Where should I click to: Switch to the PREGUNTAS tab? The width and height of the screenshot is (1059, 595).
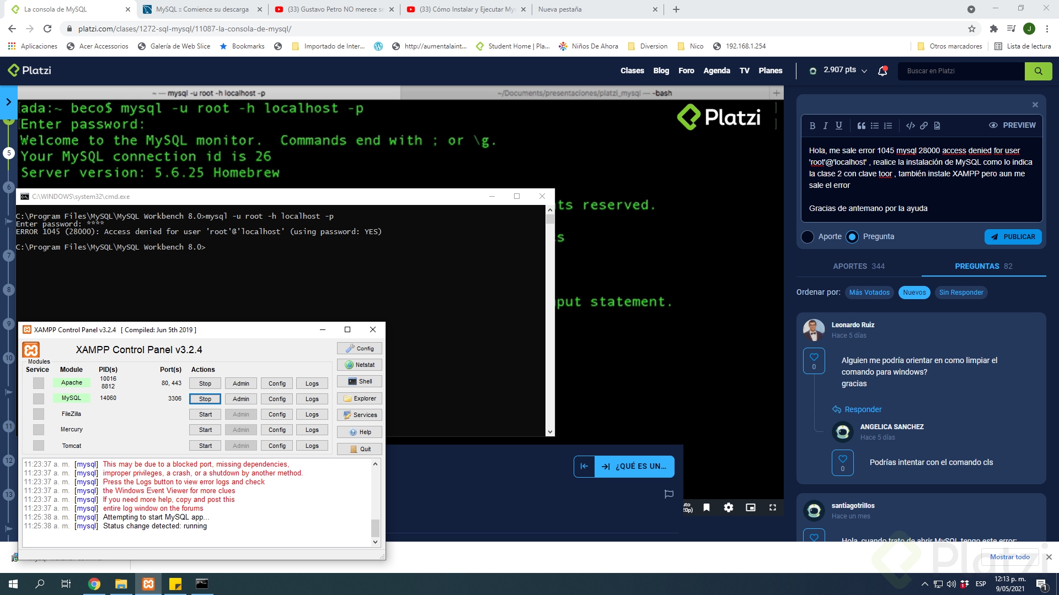[x=983, y=266]
